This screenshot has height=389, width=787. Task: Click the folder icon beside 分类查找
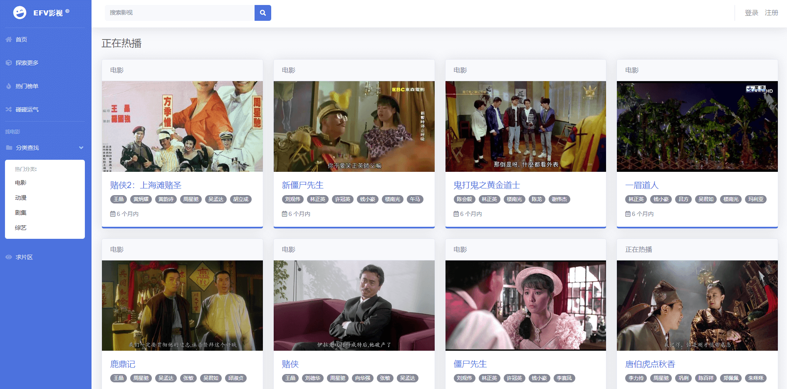pos(9,148)
